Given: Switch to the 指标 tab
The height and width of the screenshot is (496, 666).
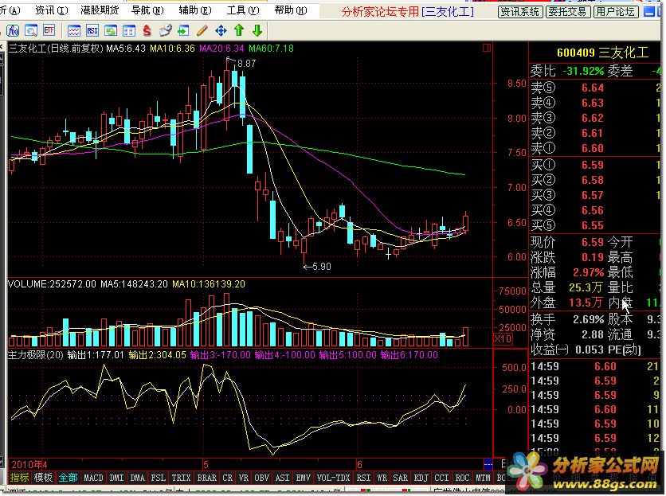Looking at the screenshot, I should pyautogui.click(x=20, y=478).
